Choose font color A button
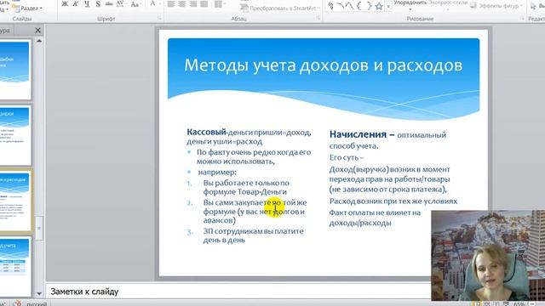The width and height of the screenshot is (545, 306). [x=152, y=3]
